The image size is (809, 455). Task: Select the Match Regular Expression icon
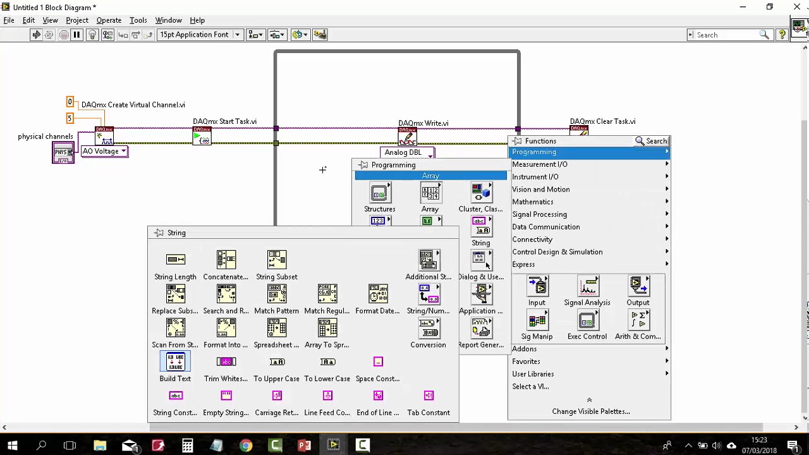[327, 293]
